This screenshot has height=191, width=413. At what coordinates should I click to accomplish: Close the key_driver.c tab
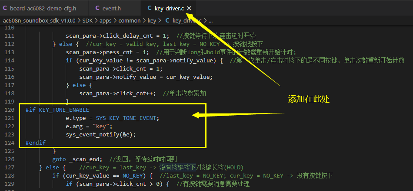[x=189, y=8]
